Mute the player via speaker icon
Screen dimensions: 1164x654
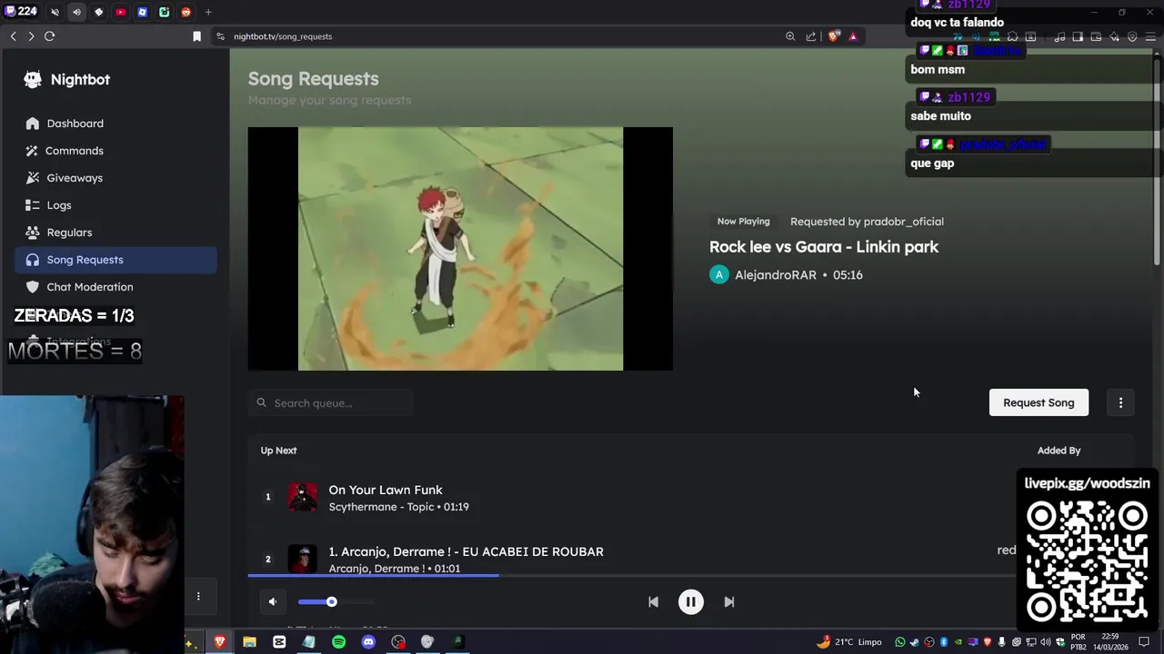[x=273, y=601]
